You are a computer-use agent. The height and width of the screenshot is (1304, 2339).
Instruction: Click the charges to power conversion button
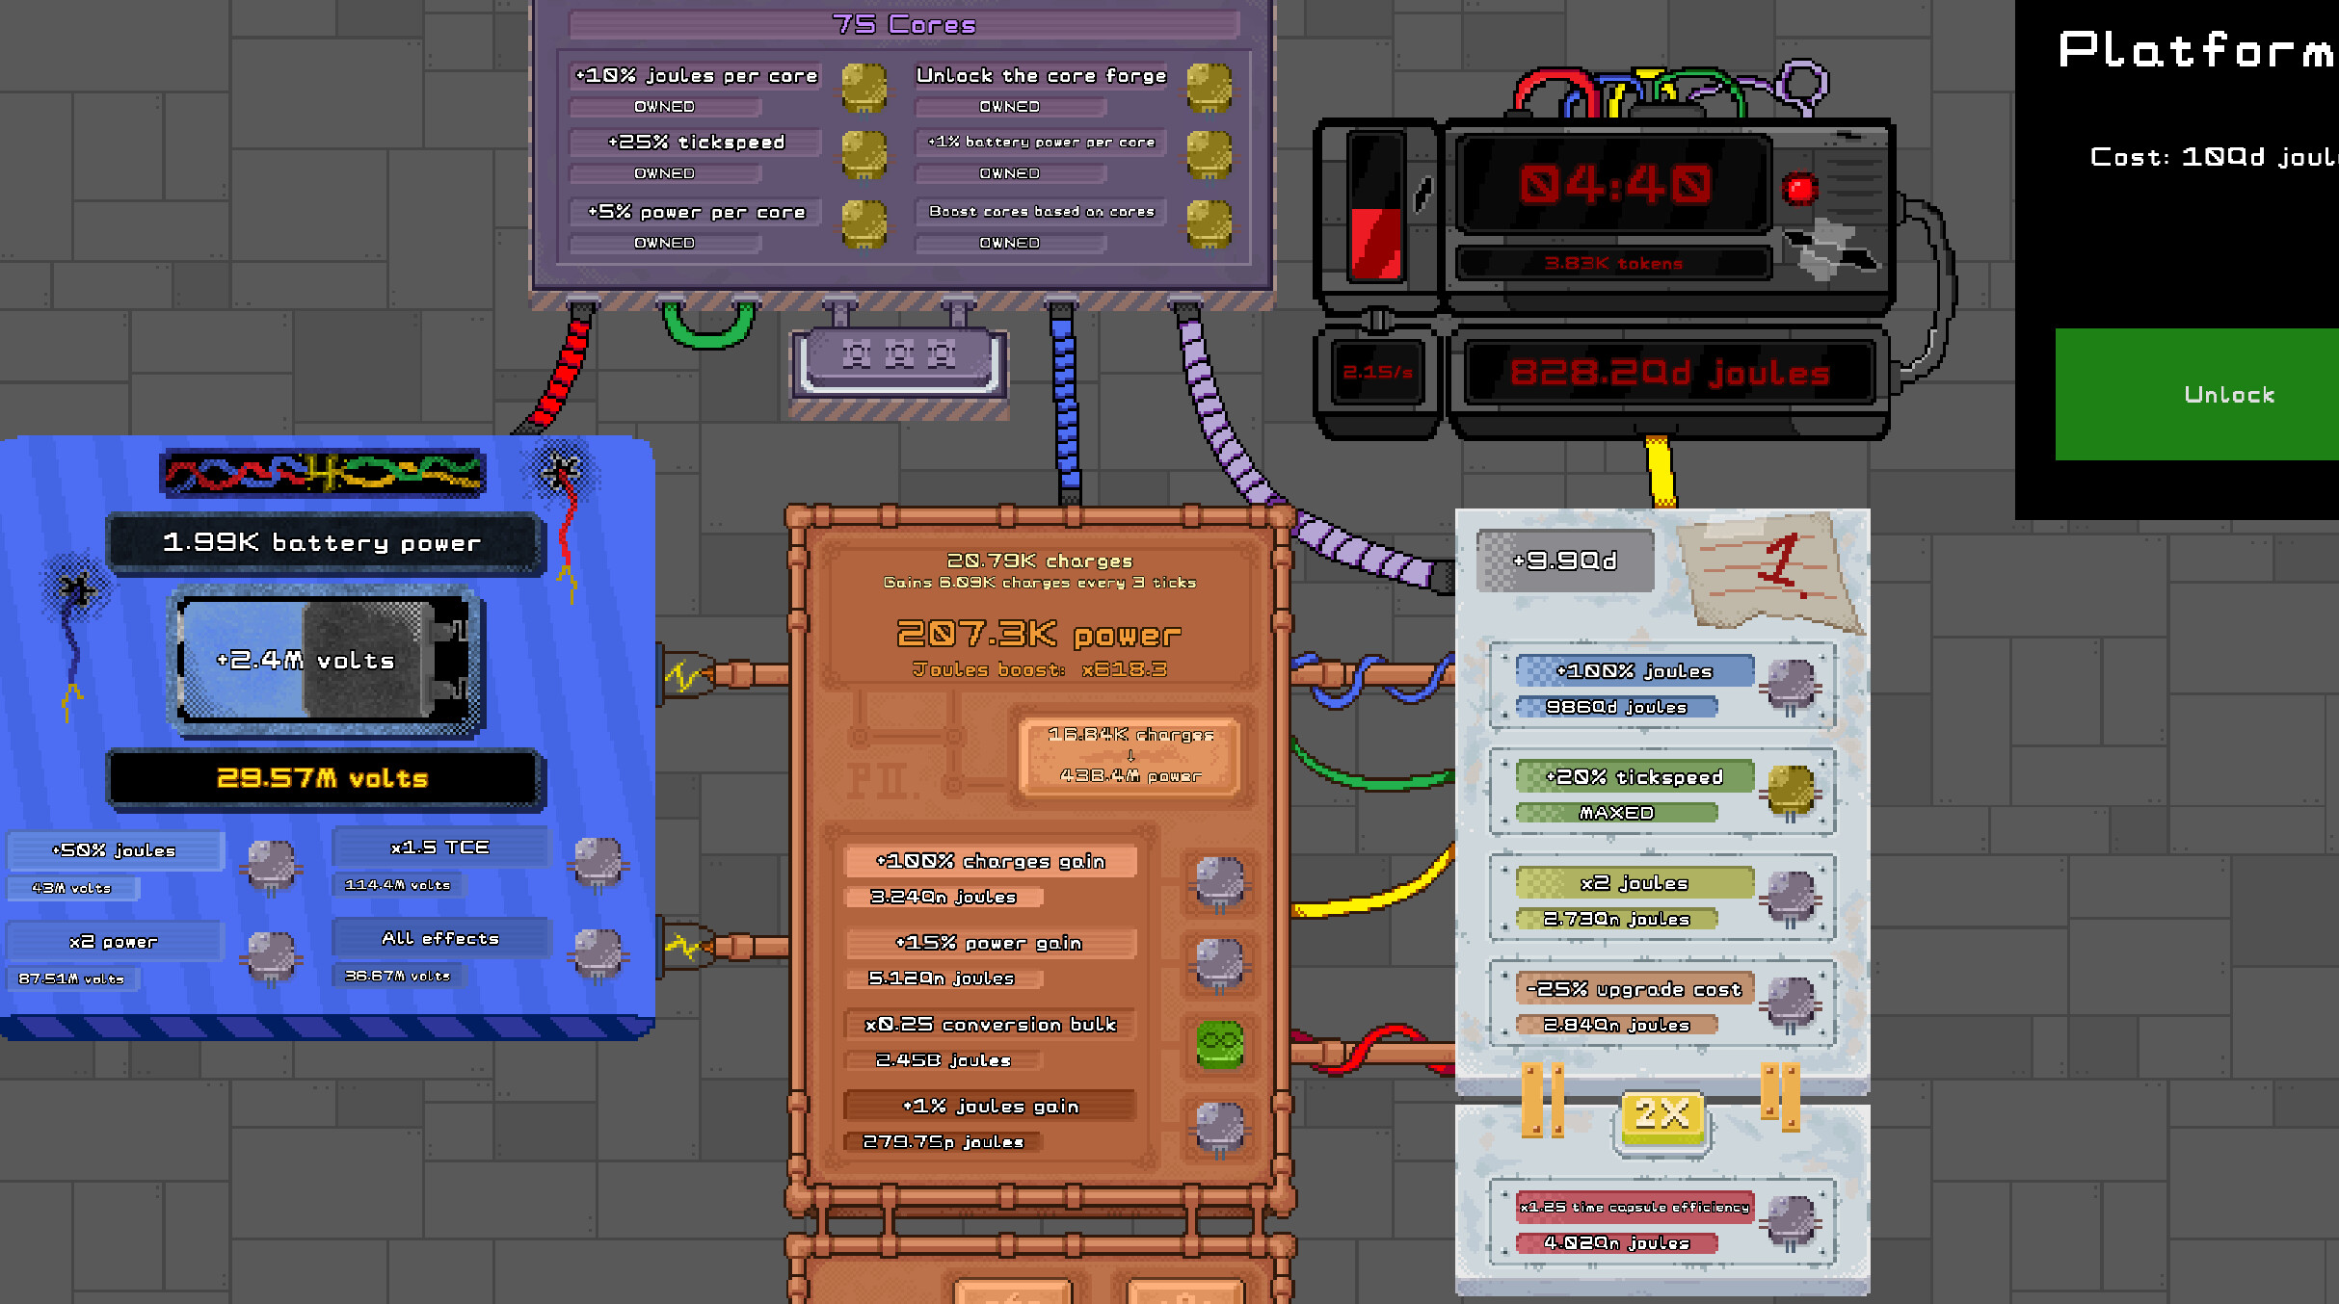[x=1130, y=755]
